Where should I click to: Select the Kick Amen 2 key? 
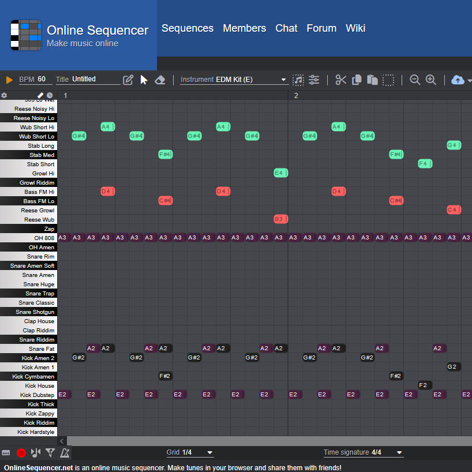point(29,358)
